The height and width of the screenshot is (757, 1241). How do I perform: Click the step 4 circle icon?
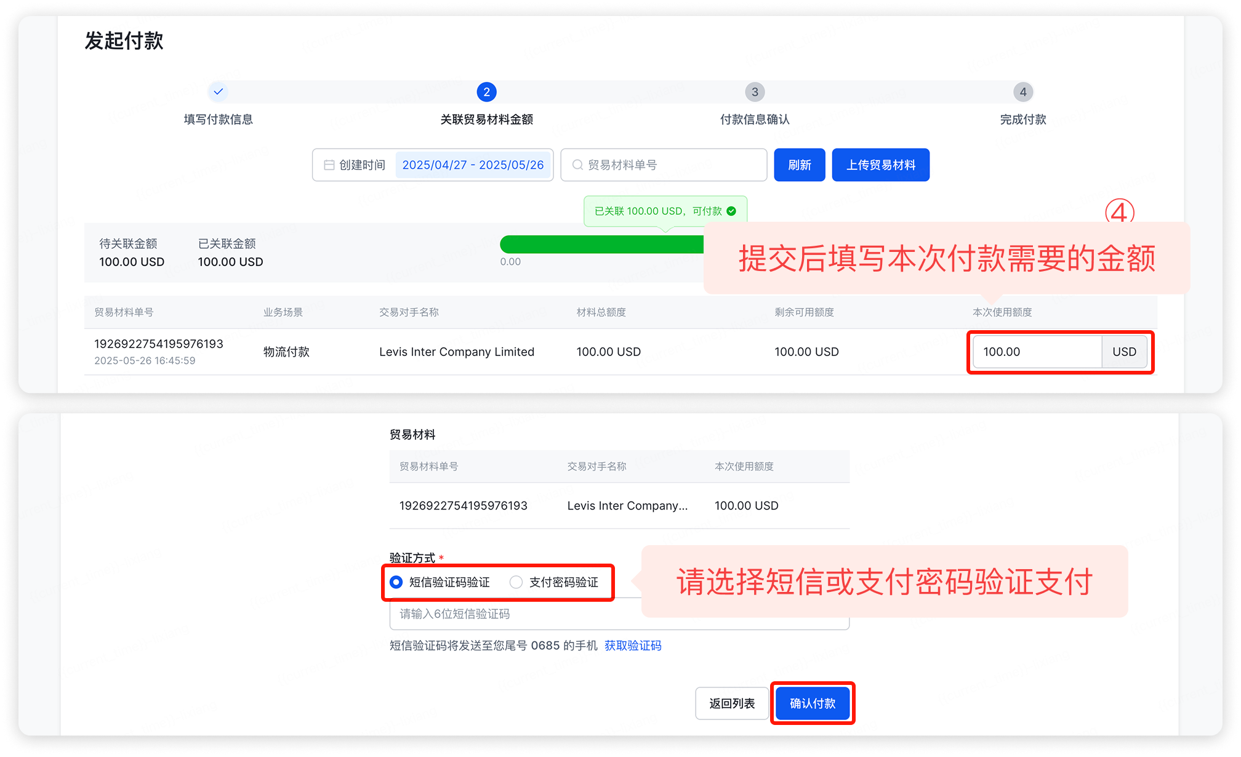(x=1023, y=92)
